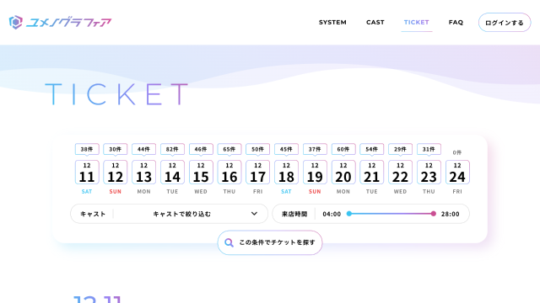Select date 12/12 Sunday
This screenshot has width=540, height=303.
pos(116,172)
